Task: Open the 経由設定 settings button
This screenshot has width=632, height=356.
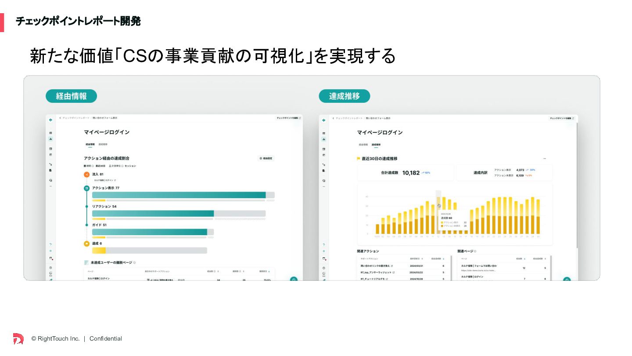Action: (266, 158)
